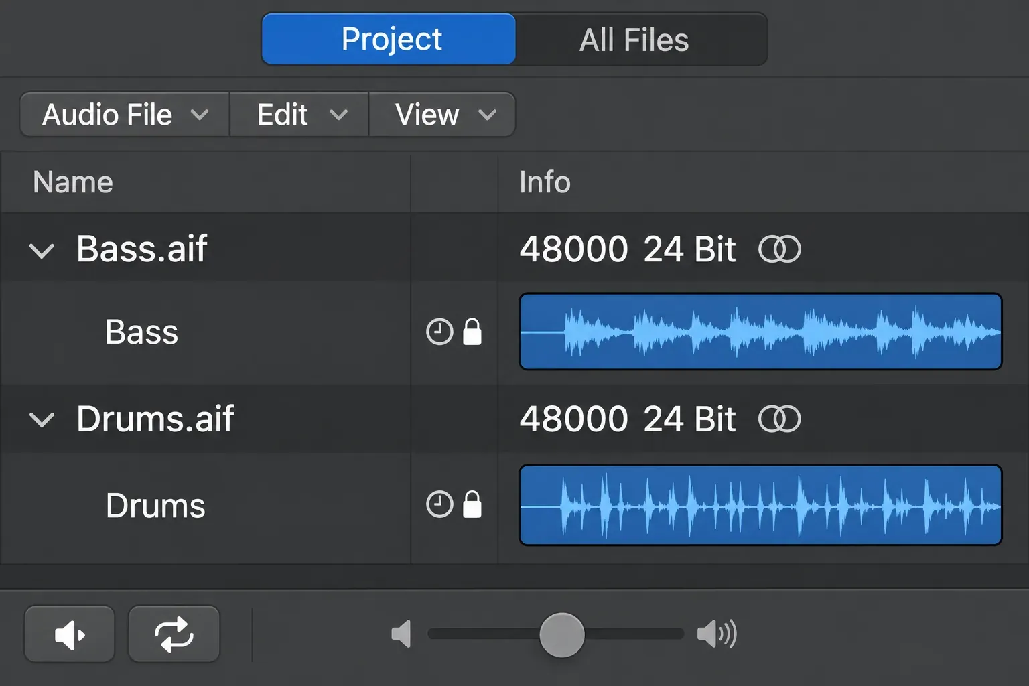This screenshot has height=686, width=1029.
Task: Collapse the Bass.aif file row
Action: 42,251
